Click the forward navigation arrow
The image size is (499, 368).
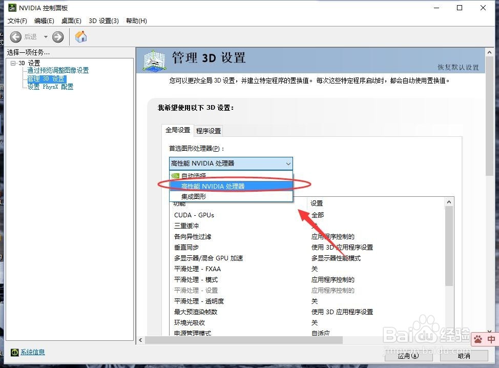57,37
